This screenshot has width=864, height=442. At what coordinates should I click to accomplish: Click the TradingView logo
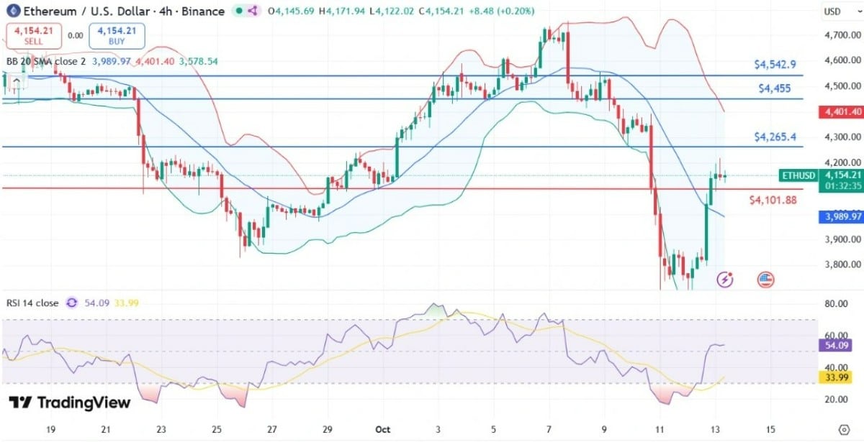[69, 402]
